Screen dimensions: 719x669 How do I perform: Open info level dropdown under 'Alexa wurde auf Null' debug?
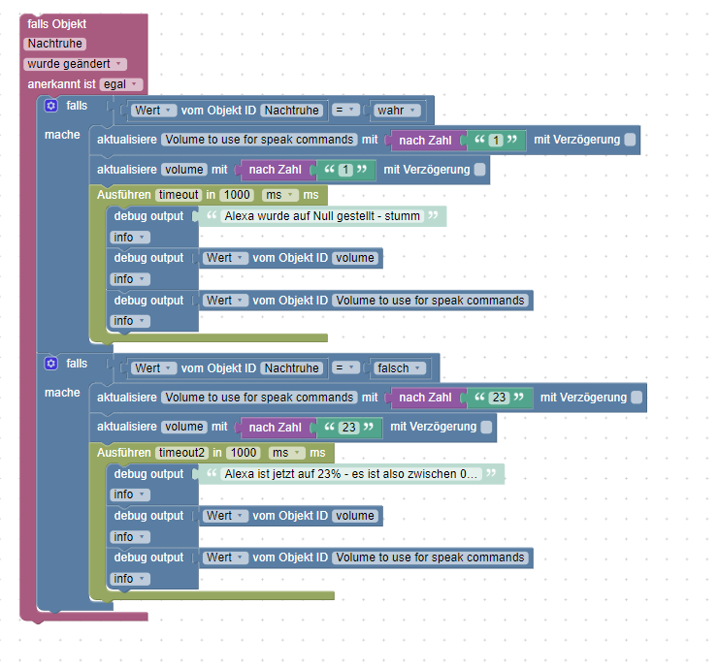130,238
